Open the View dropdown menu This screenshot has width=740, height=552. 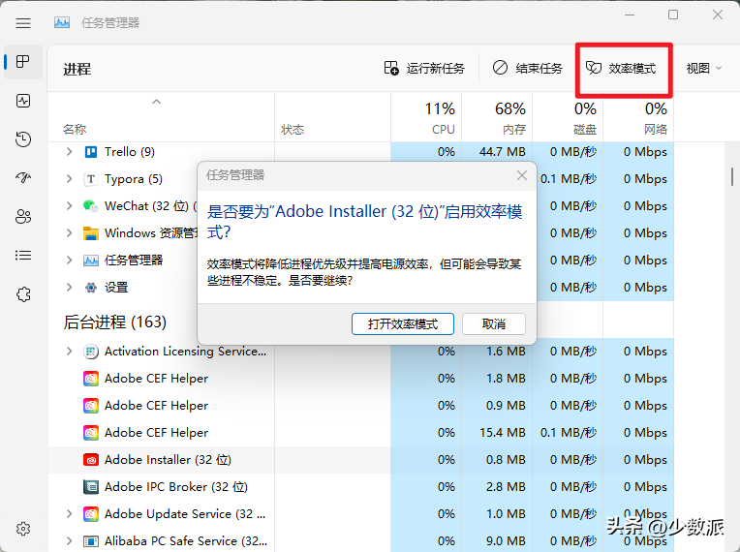(x=704, y=69)
